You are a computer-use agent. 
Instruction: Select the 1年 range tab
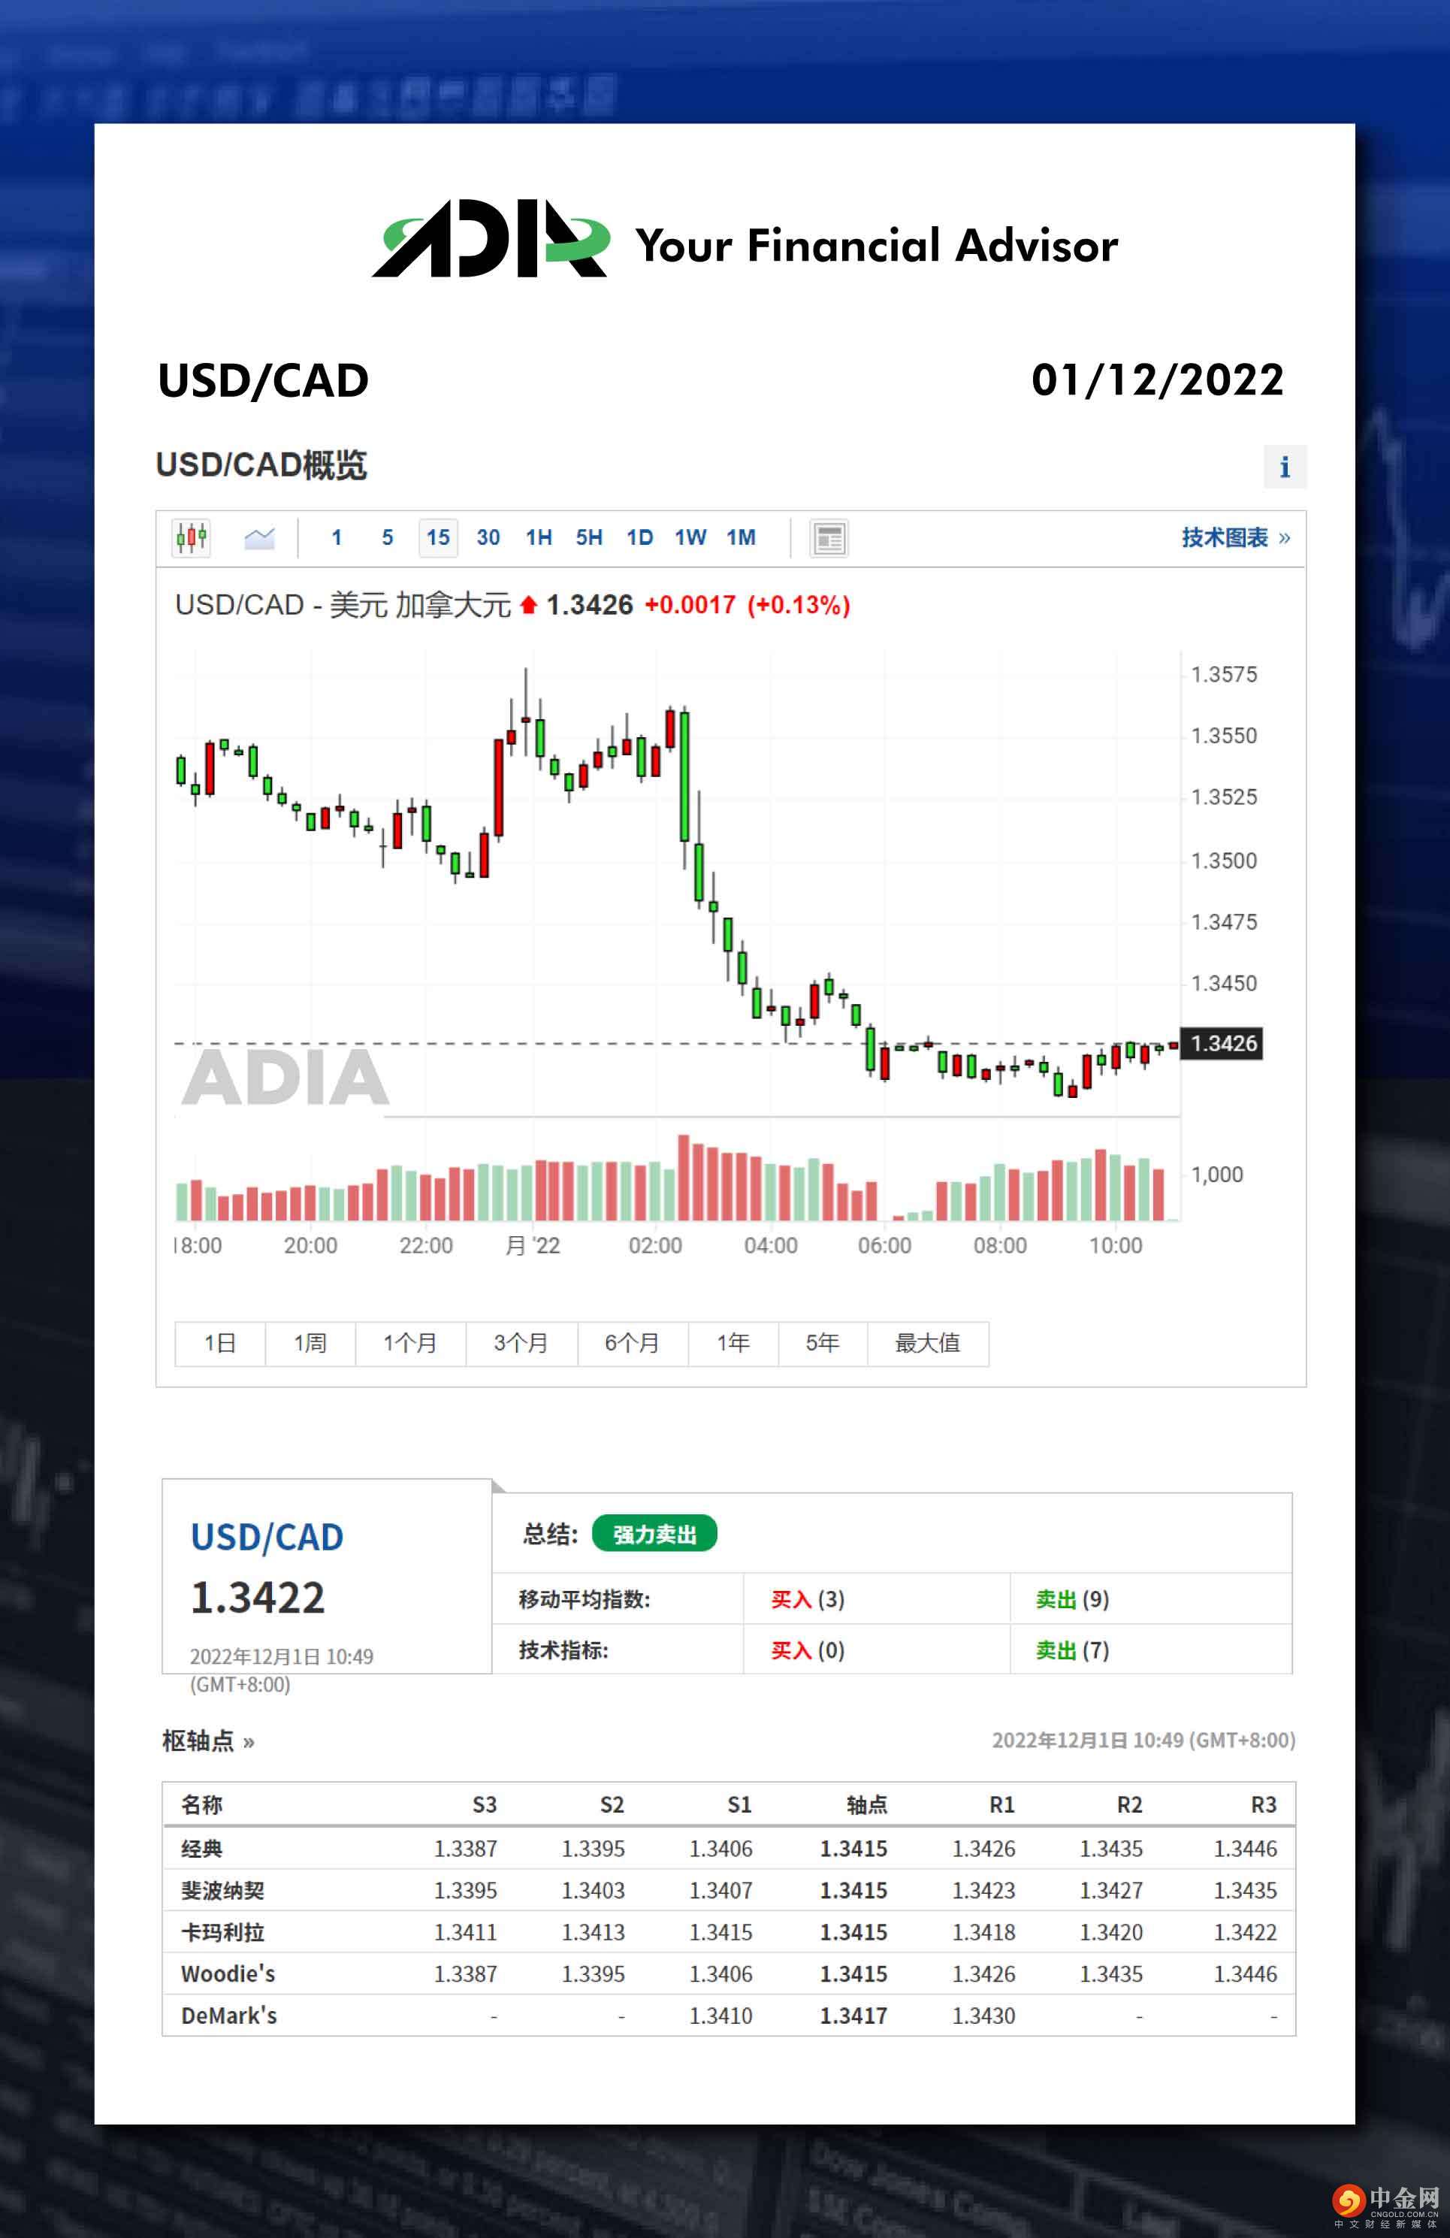[x=733, y=1343]
